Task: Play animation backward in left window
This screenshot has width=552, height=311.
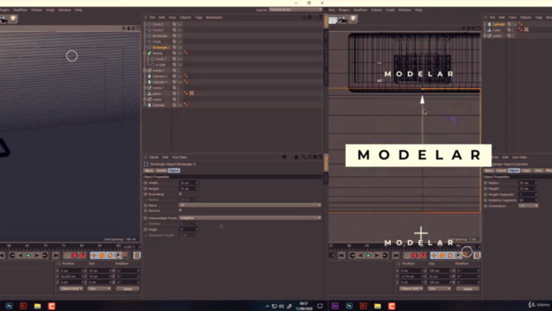Action: point(21,256)
